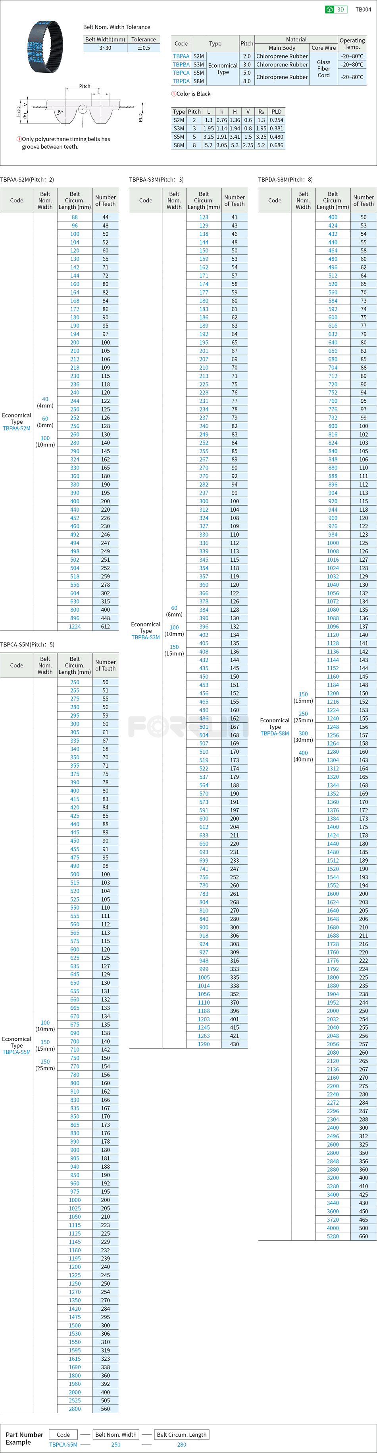Click the 0.254 PLD value for S2M
Image resolution: width=377 pixels, height=1453 pixels.
click(x=276, y=120)
